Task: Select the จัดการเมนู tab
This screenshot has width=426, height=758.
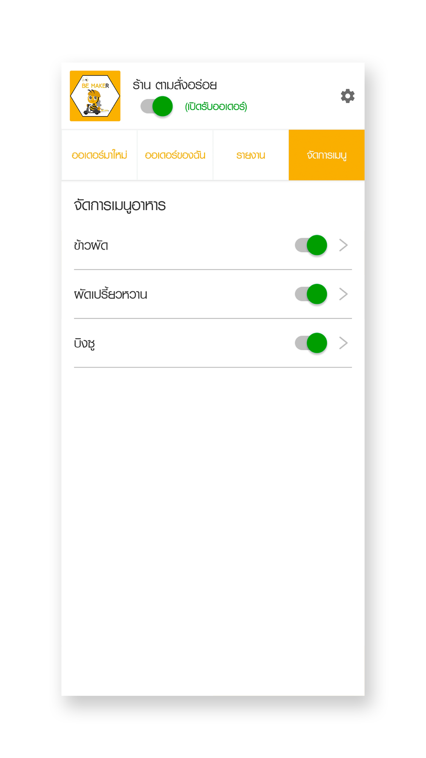Action: click(x=327, y=155)
